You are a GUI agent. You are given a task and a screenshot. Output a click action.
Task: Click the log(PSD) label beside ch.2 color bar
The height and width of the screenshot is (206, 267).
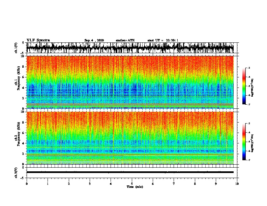(x=253, y=143)
